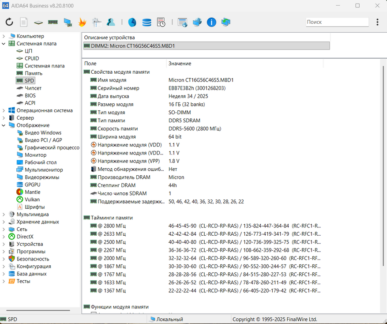
Task: Click the Поиск search field
Action: (x=337, y=22)
